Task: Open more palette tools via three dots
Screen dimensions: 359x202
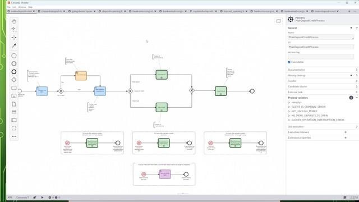Action: [x=14, y=136]
